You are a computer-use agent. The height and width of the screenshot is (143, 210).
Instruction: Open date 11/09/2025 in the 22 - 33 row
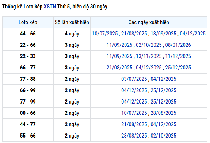tap(119, 56)
